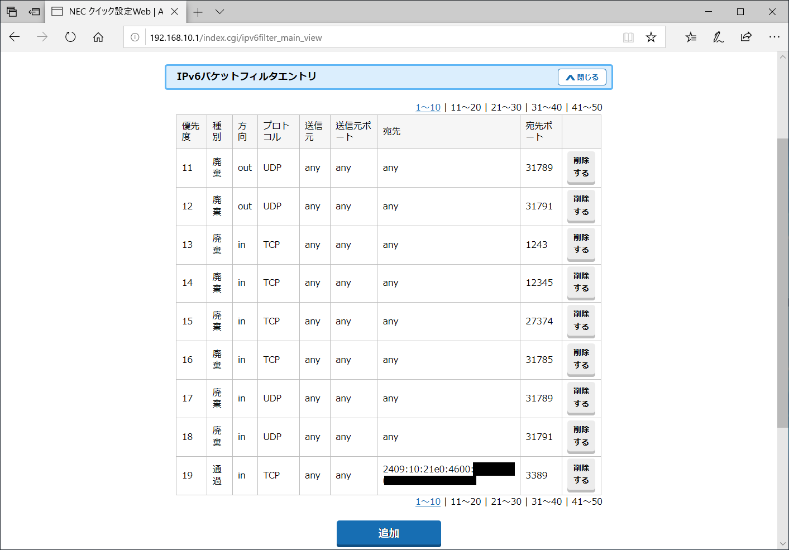Open top pagination link 21～30
The width and height of the screenshot is (789, 550).
(506, 108)
